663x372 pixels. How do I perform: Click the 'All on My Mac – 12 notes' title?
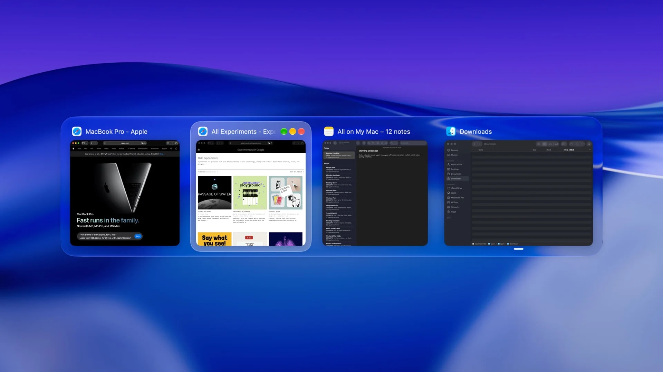[374, 132]
